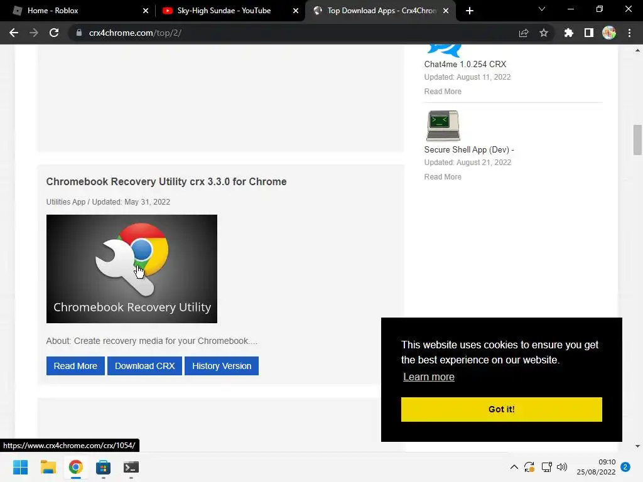Open the Windows Start menu
Viewport: 643px width, 482px height.
20,467
